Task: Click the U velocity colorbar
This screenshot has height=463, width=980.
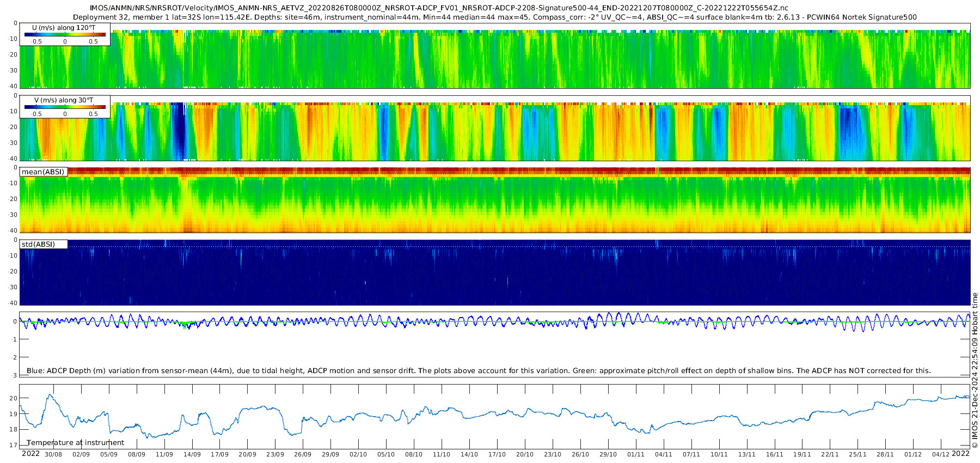Action: 65,35
